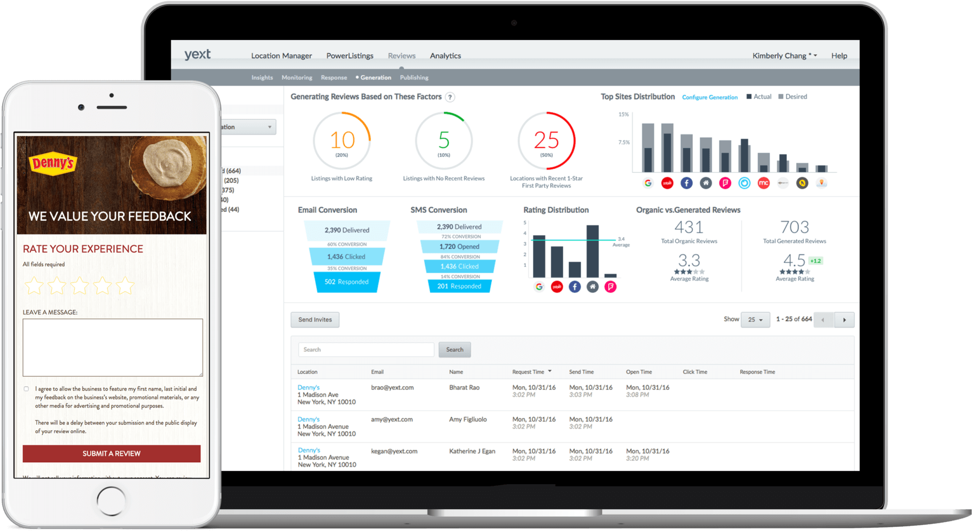The image size is (972, 531).
Task: Switch to Response sub-tab
Action: pos(334,78)
